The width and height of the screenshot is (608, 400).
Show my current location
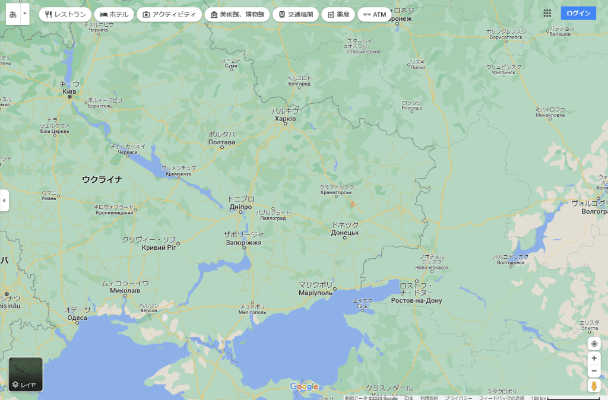(x=594, y=344)
